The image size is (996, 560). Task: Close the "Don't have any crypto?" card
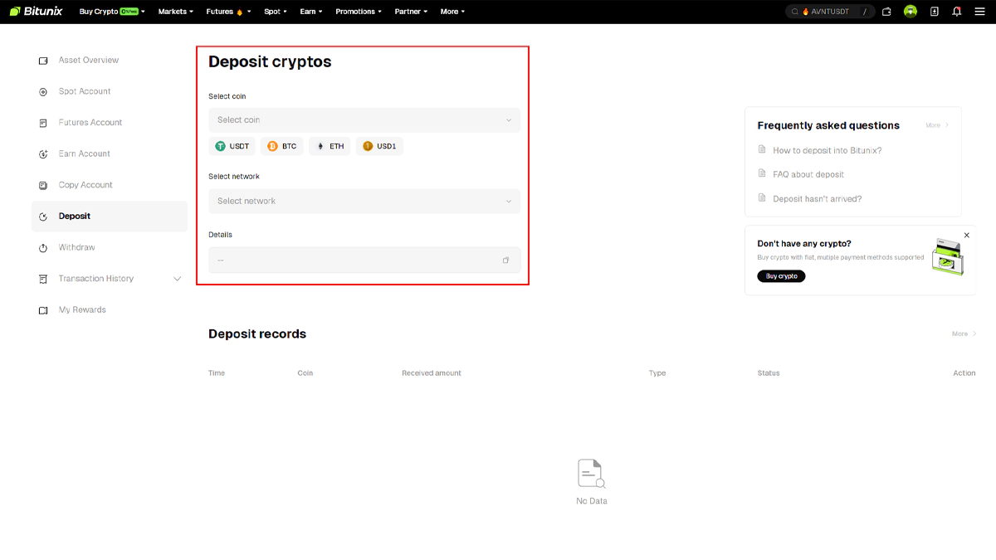click(966, 236)
